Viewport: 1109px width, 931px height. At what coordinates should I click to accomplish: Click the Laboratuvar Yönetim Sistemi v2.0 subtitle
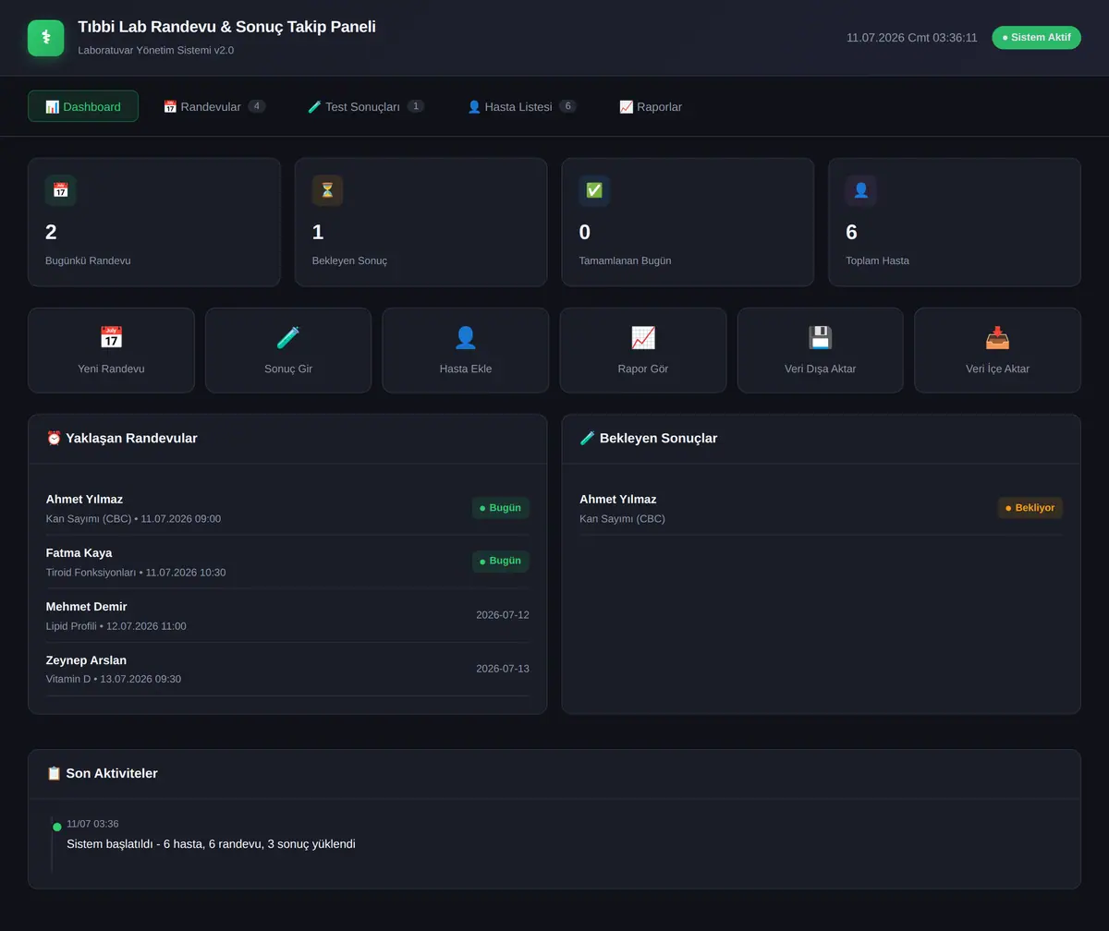click(x=156, y=50)
